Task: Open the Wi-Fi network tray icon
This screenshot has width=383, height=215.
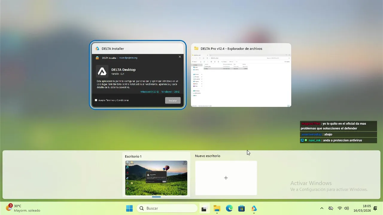Action: pos(340,208)
